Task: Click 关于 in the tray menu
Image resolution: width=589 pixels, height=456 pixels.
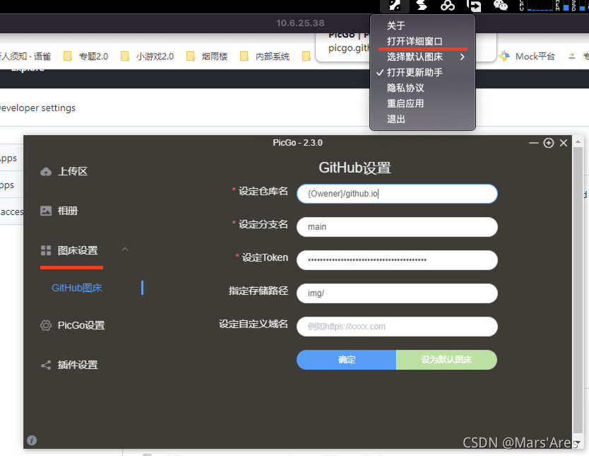Action: [395, 24]
